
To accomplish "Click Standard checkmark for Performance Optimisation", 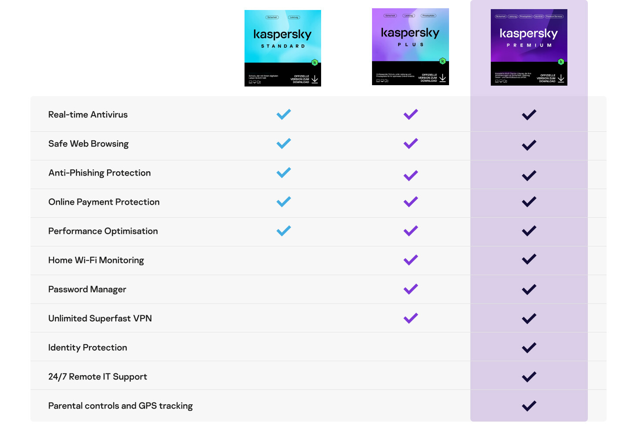I will click(x=284, y=231).
